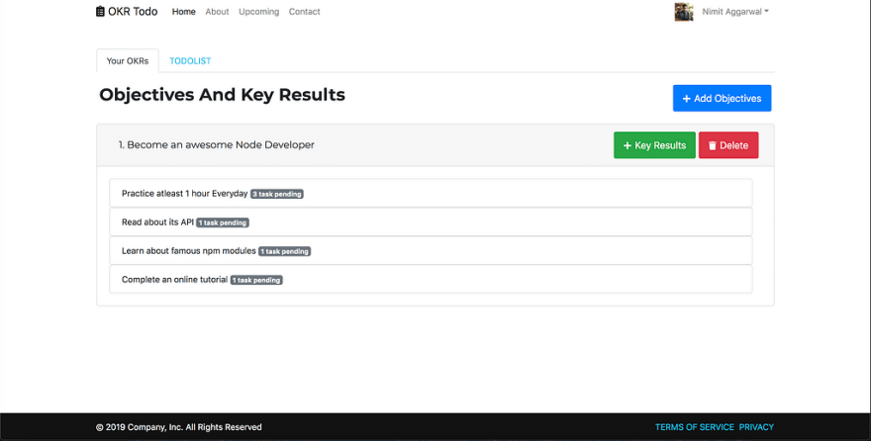Click the badge next to 'Read about its API'
This screenshot has width=871, height=441.
point(222,223)
